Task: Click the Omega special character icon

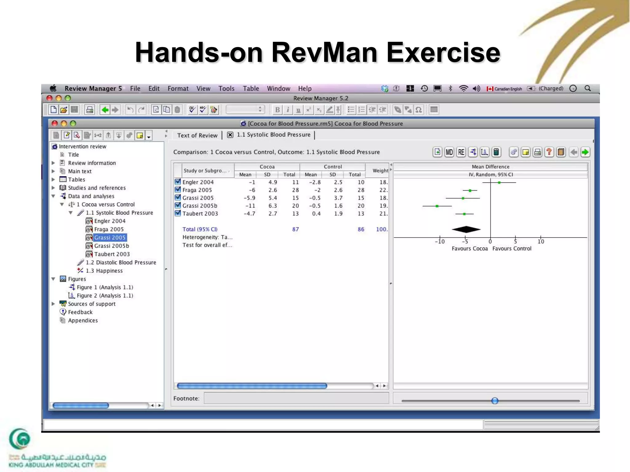Action: [418, 110]
